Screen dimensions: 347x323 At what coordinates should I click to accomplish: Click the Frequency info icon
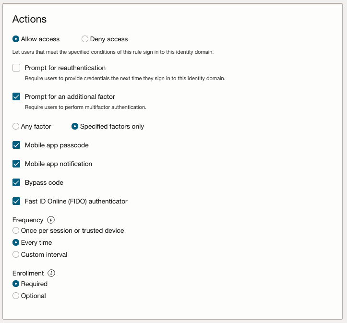coord(51,220)
